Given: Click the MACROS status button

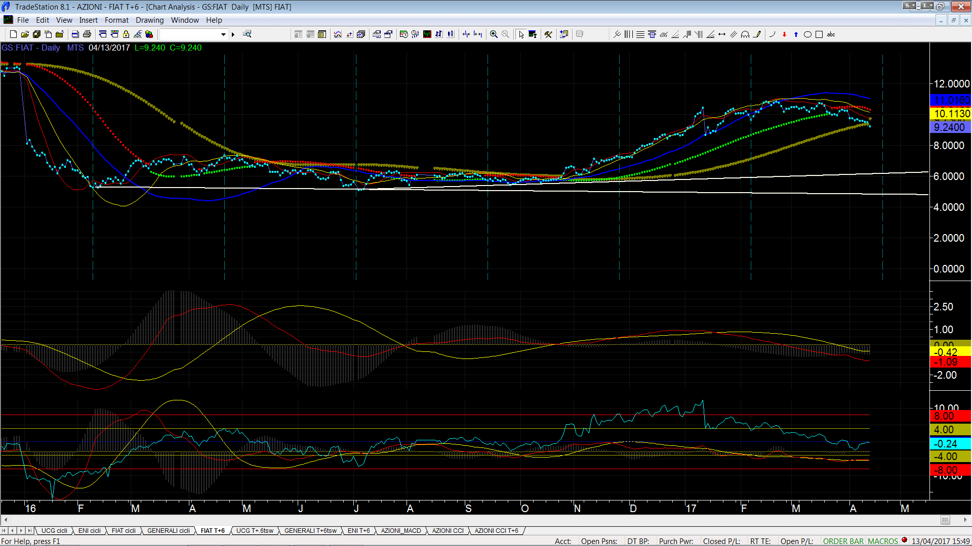Looking at the screenshot, I should [x=882, y=541].
